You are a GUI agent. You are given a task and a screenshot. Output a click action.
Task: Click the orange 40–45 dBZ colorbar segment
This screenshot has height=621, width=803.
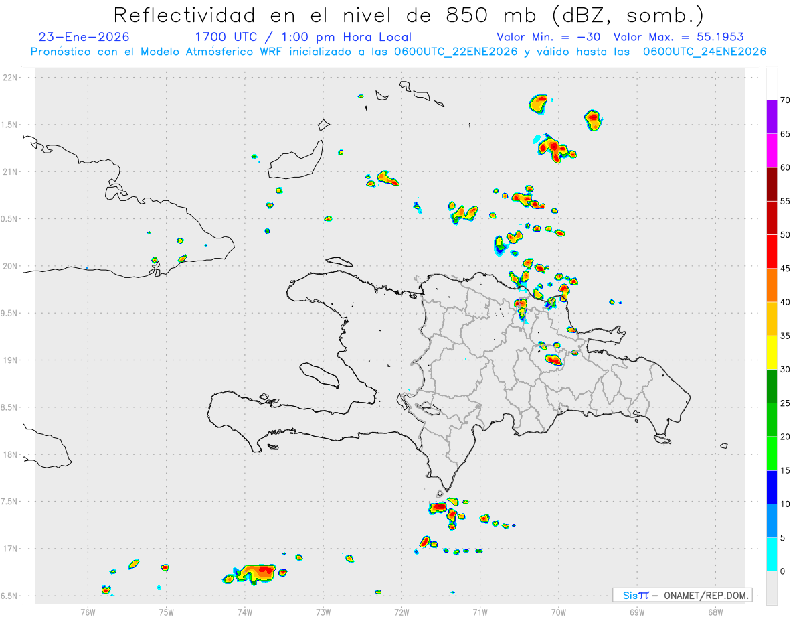(x=772, y=285)
